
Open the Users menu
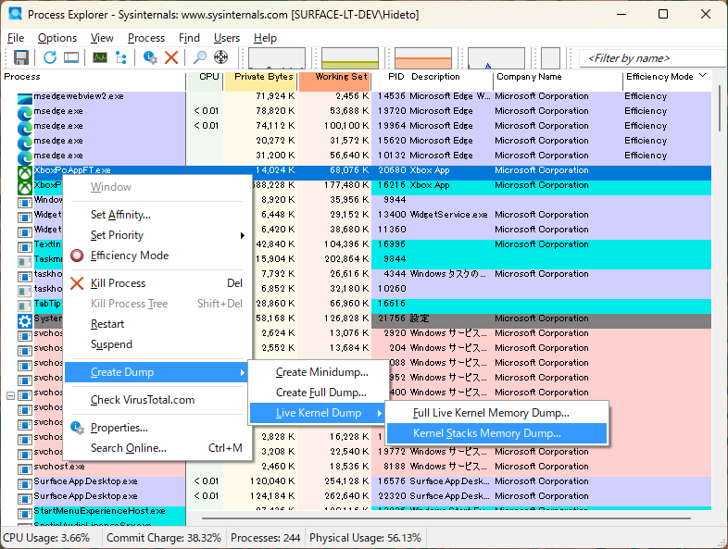227,38
